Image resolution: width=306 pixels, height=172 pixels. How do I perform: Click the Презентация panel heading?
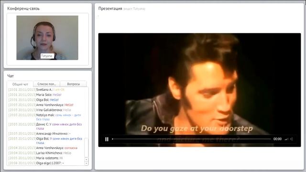coord(110,9)
